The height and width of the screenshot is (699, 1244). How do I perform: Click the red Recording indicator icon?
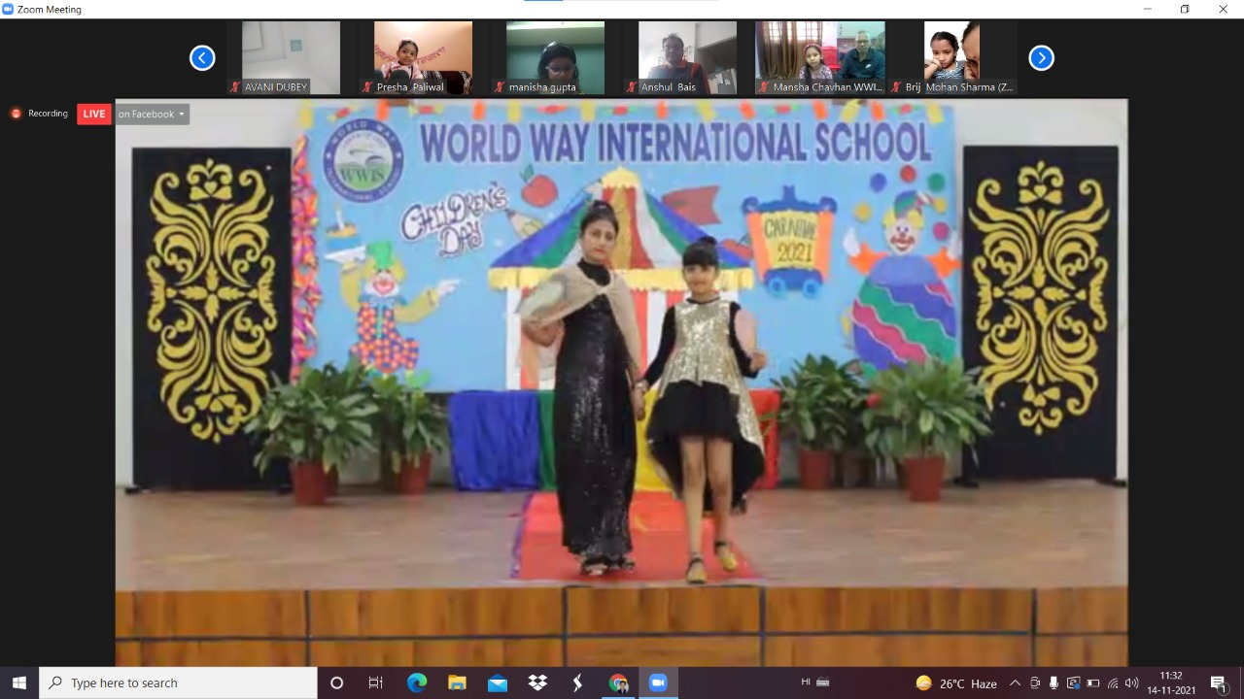point(16,114)
